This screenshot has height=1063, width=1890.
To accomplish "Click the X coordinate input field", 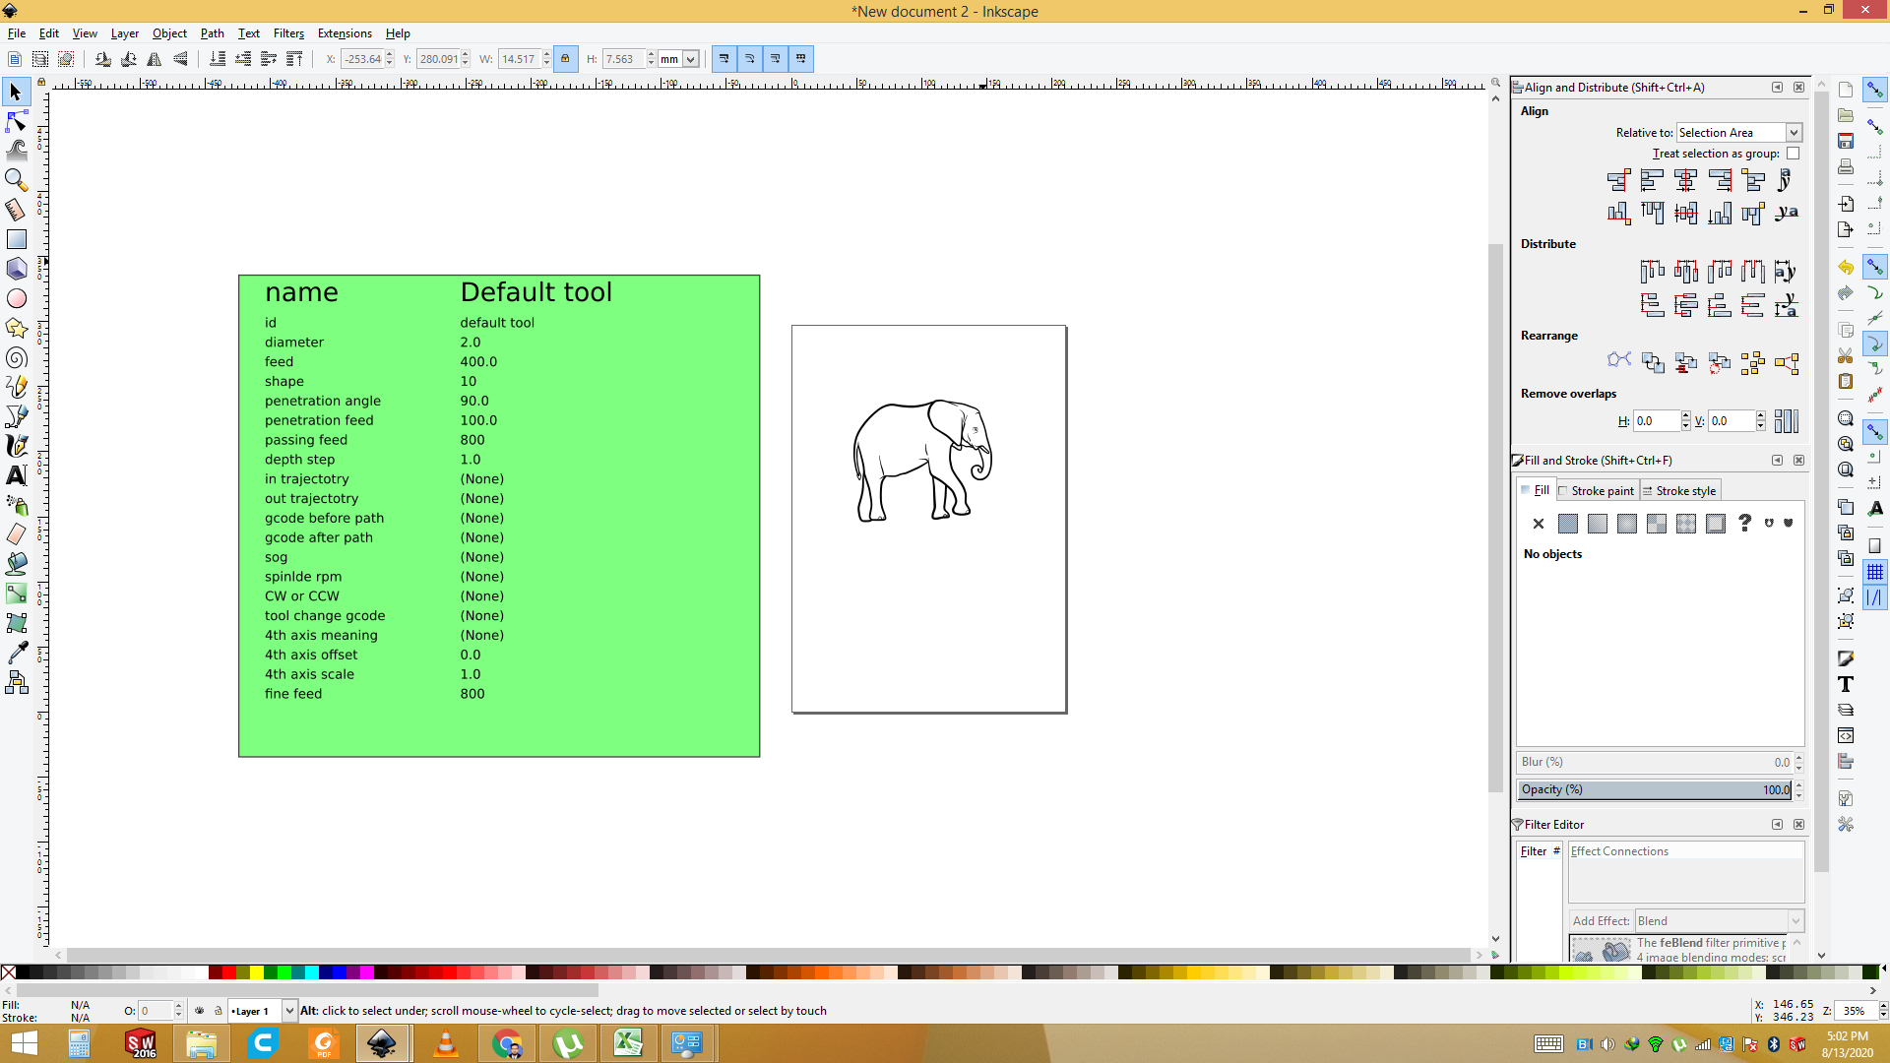I will coord(362,59).
